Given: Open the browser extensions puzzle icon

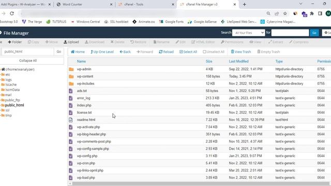Looking at the screenshot, I should coord(312,13).
